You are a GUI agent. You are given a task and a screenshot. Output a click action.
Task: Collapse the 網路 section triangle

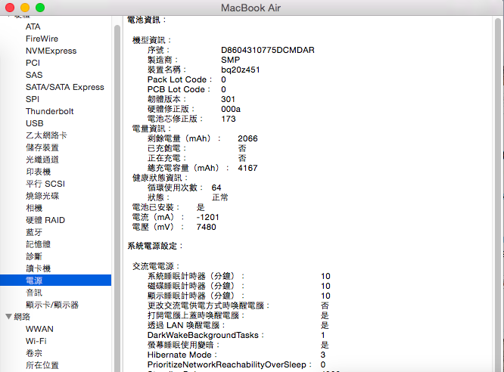pyautogui.click(x=8, y=317)
